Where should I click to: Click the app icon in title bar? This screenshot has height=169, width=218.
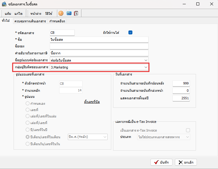(4, 4)
